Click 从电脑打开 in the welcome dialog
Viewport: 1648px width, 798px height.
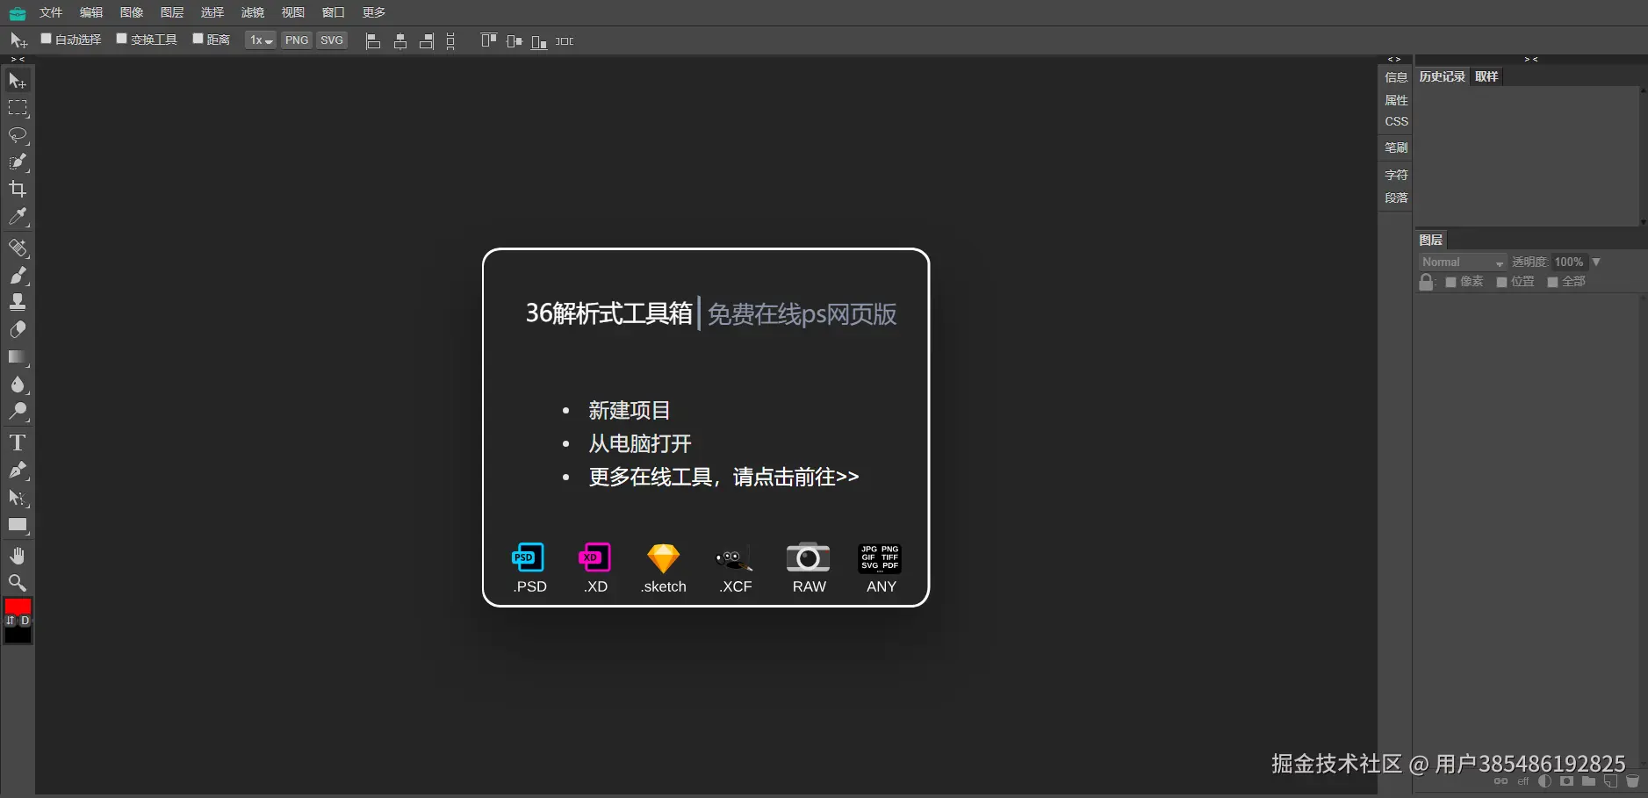[x=640, y=443]
